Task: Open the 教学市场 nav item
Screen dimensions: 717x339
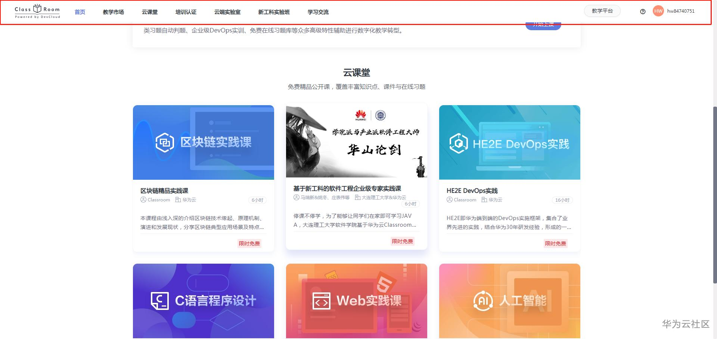Action: point(114,12)
